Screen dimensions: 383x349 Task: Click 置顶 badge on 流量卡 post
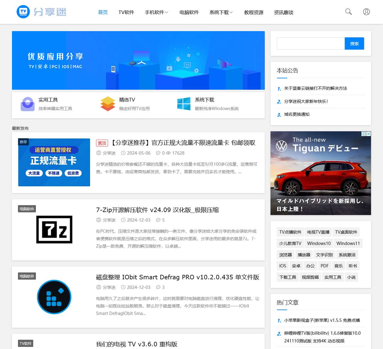tap(102, 143)
